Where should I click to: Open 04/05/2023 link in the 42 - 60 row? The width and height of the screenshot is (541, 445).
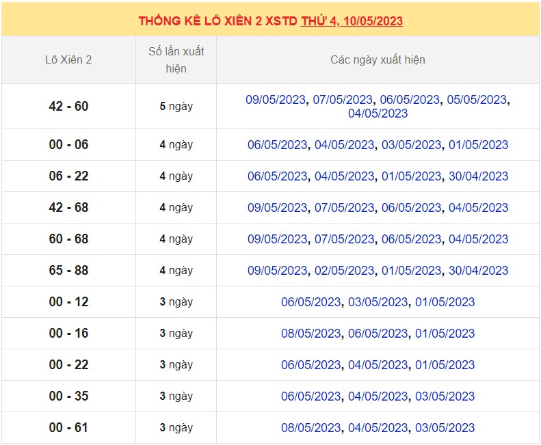pyautogui.click(x=378, y=113)
